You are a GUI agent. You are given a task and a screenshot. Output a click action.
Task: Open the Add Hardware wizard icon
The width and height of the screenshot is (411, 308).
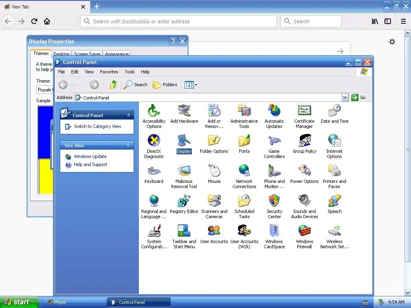[184, 113]
